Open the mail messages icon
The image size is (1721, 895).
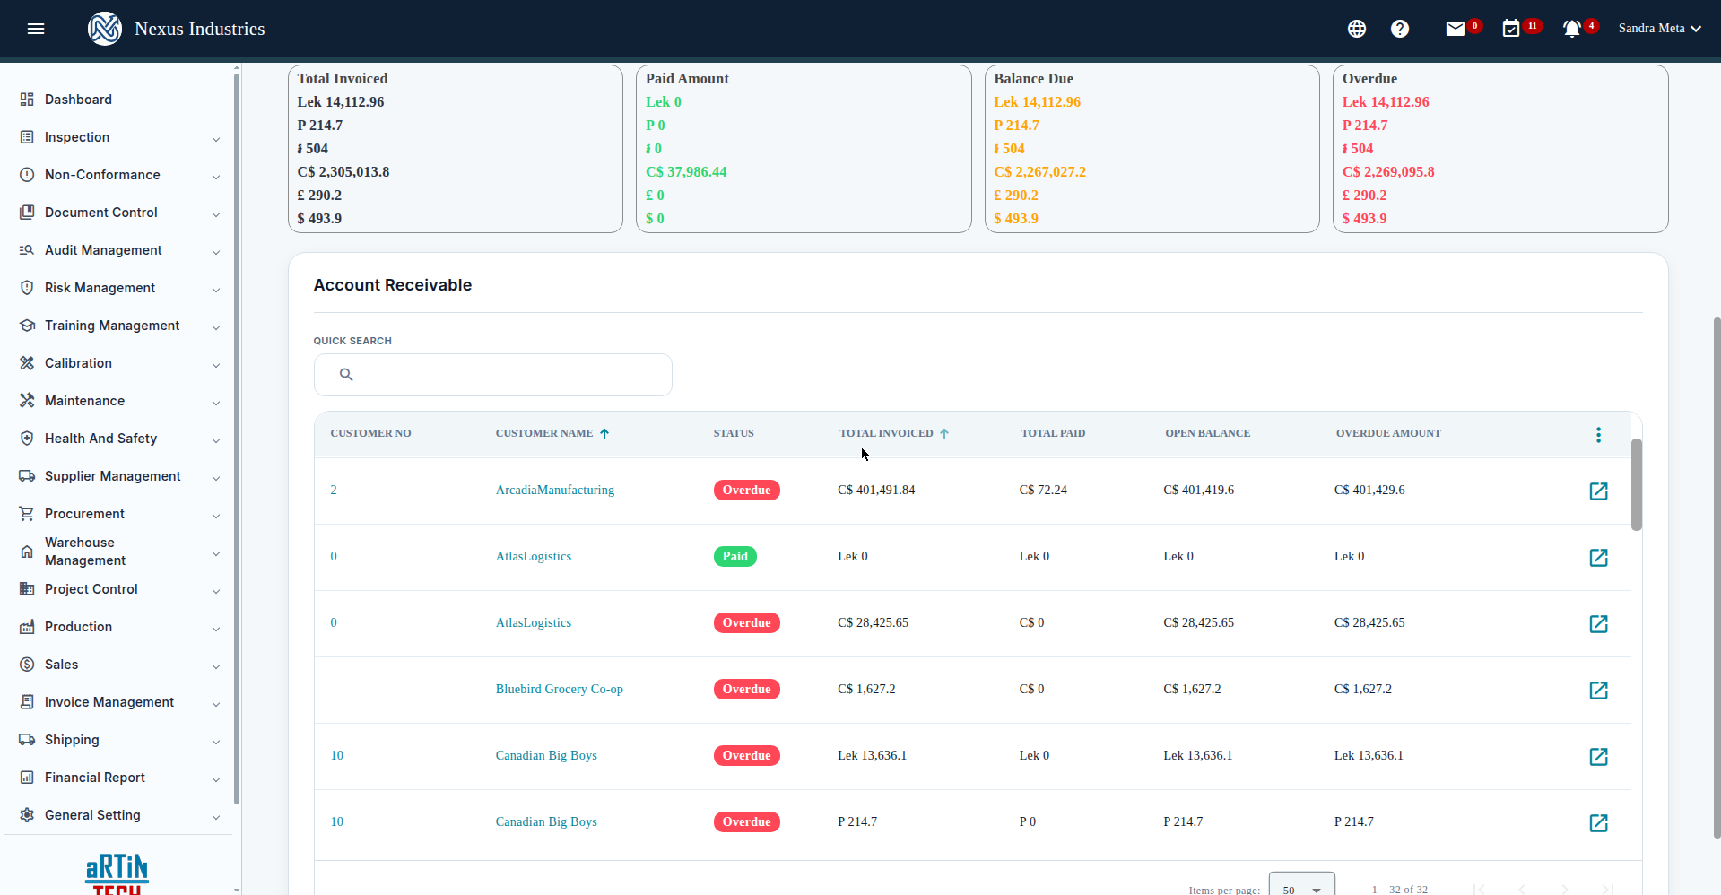1456,29
